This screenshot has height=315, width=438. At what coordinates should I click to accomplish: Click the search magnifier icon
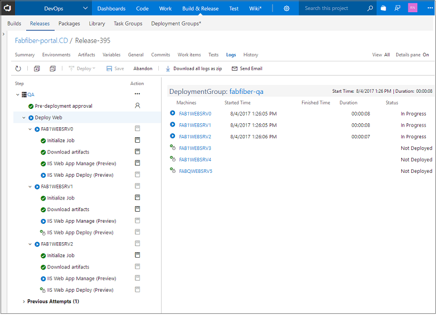point(370,8)
